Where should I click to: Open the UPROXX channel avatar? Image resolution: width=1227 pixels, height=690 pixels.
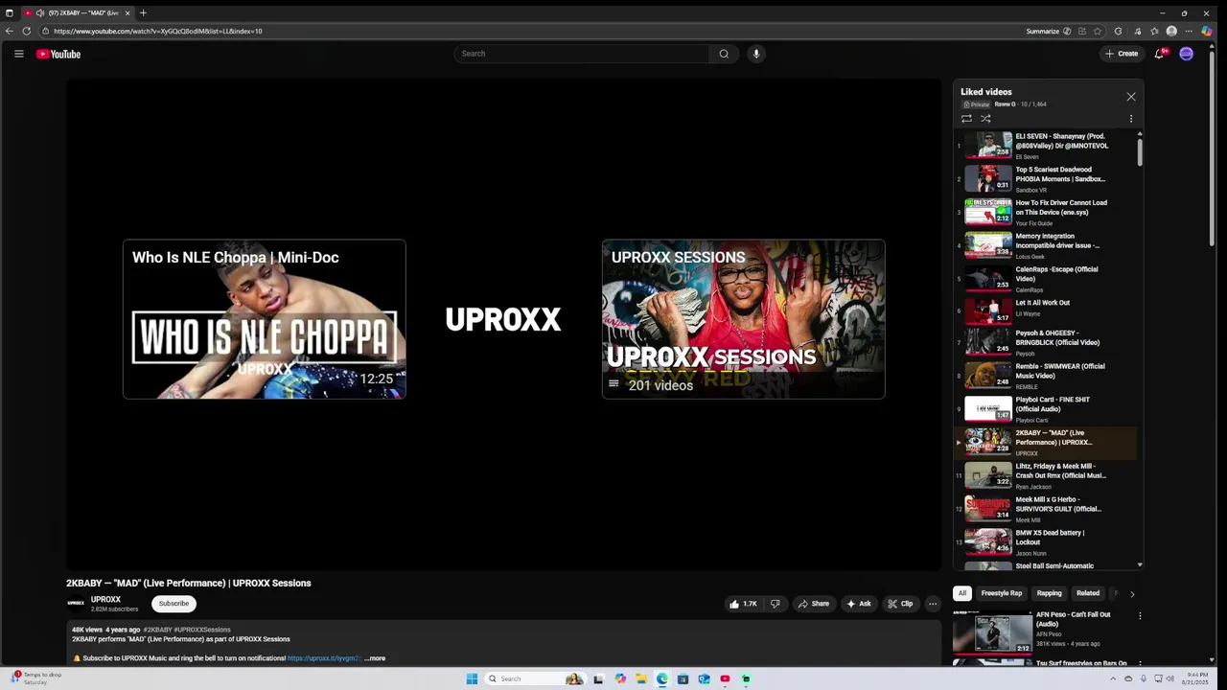point(76,604)
